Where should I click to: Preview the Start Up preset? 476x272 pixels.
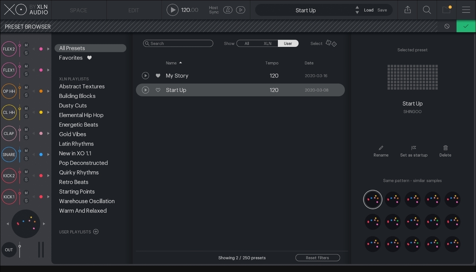(x=146, y=90)
